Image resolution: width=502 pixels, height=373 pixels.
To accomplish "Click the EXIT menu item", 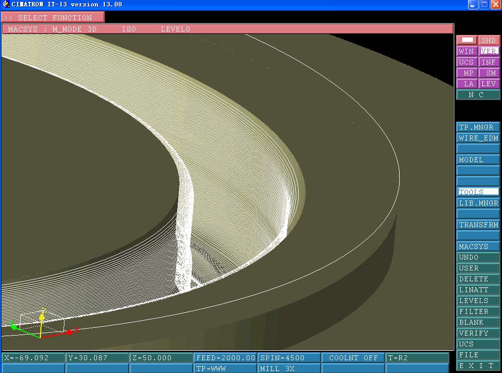I will [478, 366].
